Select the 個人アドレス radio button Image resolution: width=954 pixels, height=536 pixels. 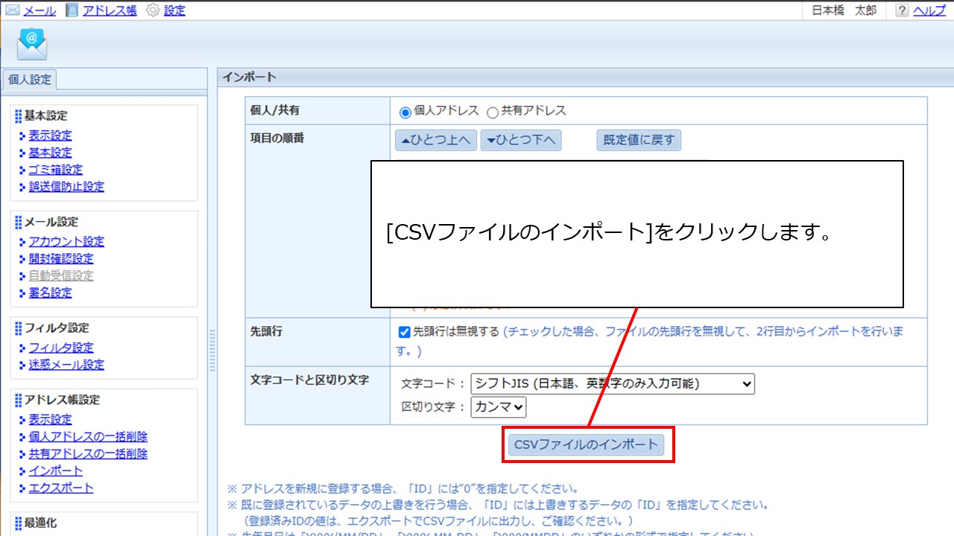405,112
